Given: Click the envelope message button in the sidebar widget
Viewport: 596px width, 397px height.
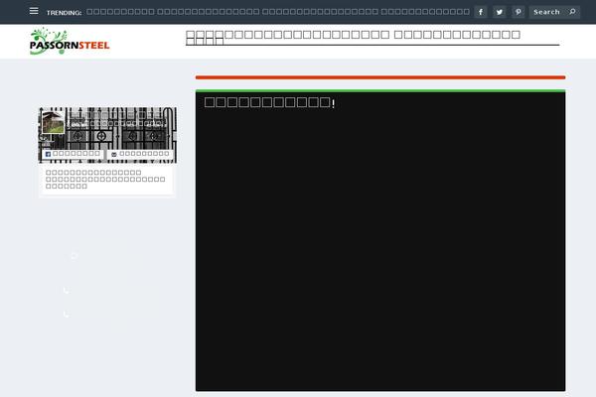Looking at the screenshot, I should click(140, 154).
